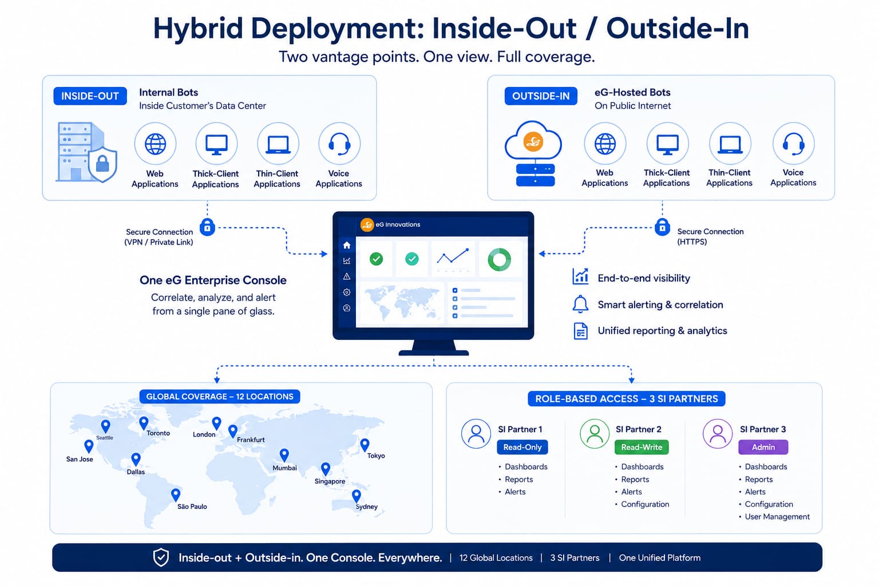Click the 'One eG Enterprise Console' heading

click(213, 280)
